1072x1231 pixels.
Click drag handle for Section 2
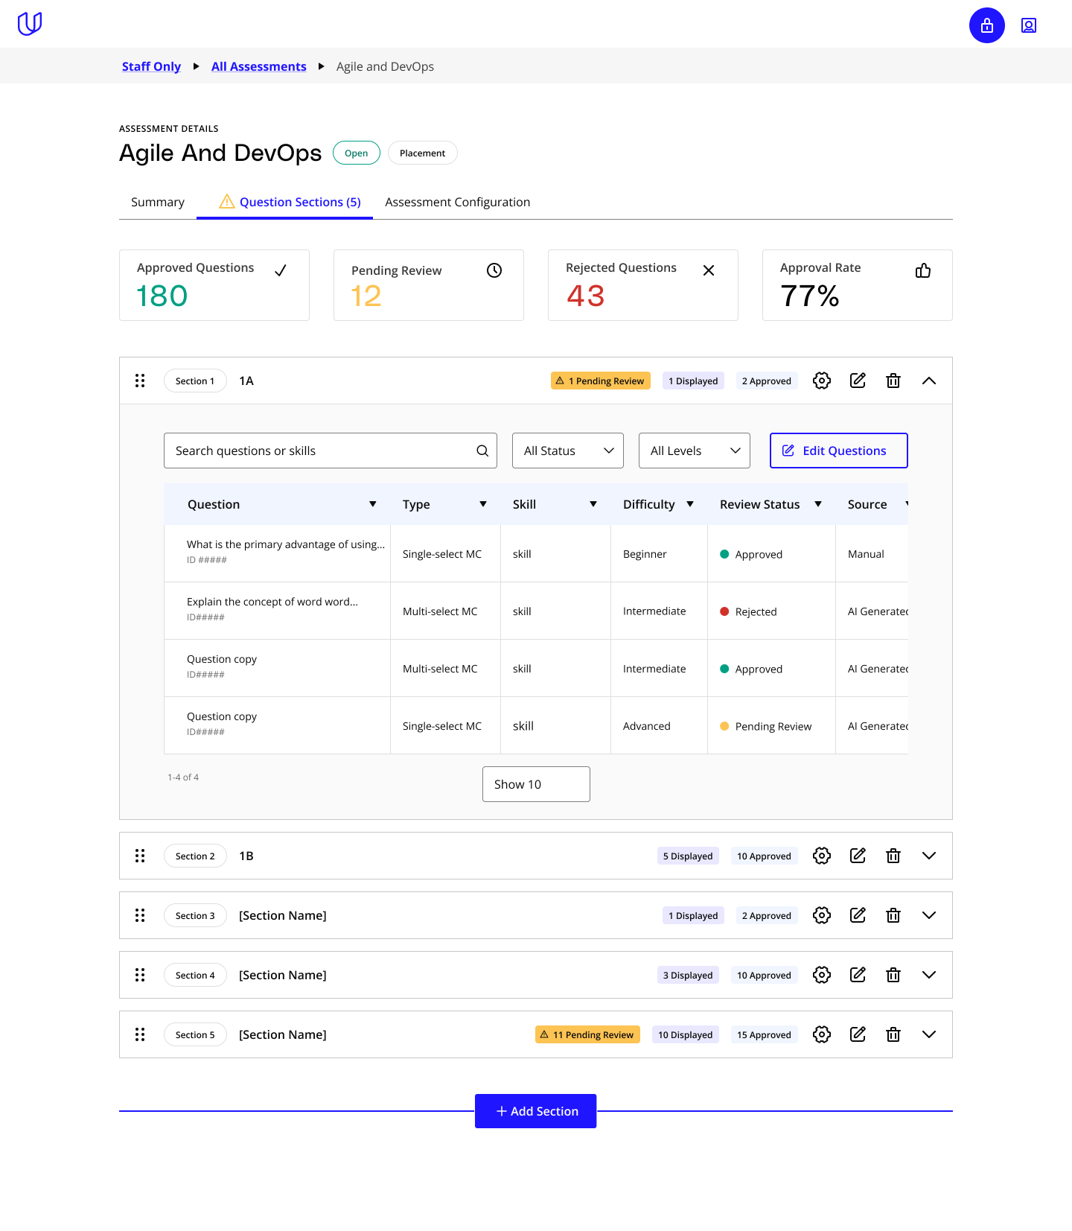tap(140, 856)
